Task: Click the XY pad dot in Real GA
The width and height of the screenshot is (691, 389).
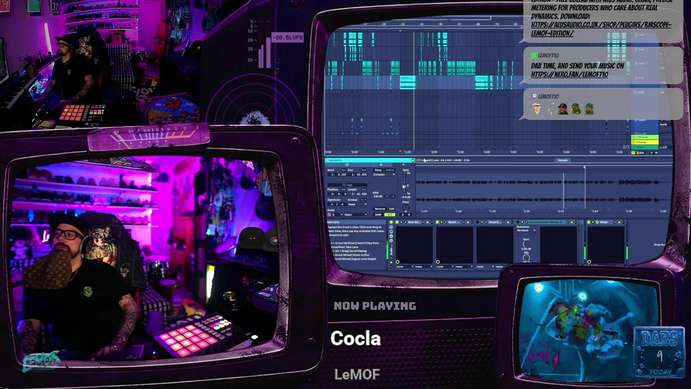Action: point(398,262)
